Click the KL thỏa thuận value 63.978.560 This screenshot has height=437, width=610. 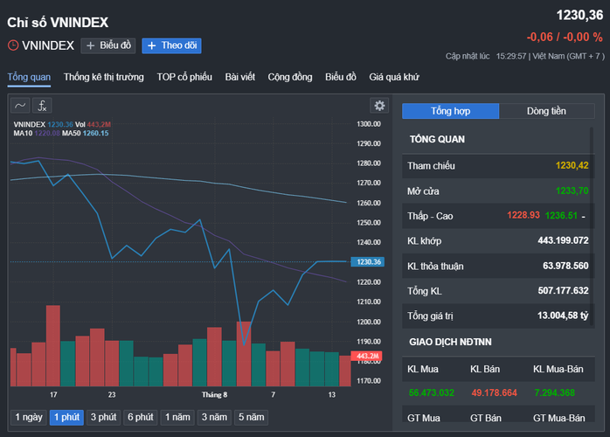[565, 266]
